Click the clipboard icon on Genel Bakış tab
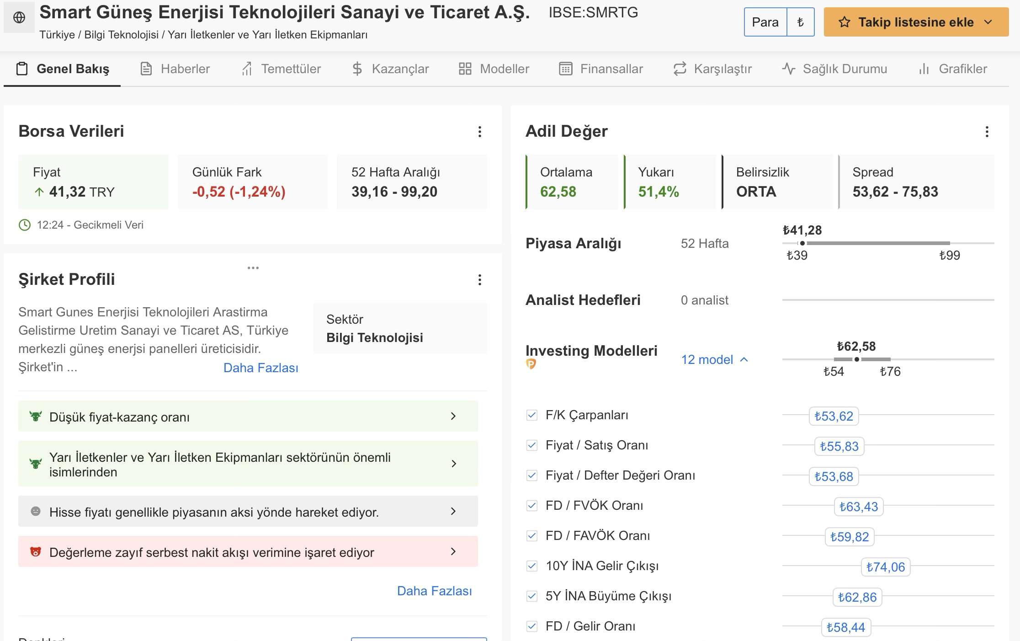Image resolution: width=1020 pixels, height=641 pixels. click(x=21, y=69)
